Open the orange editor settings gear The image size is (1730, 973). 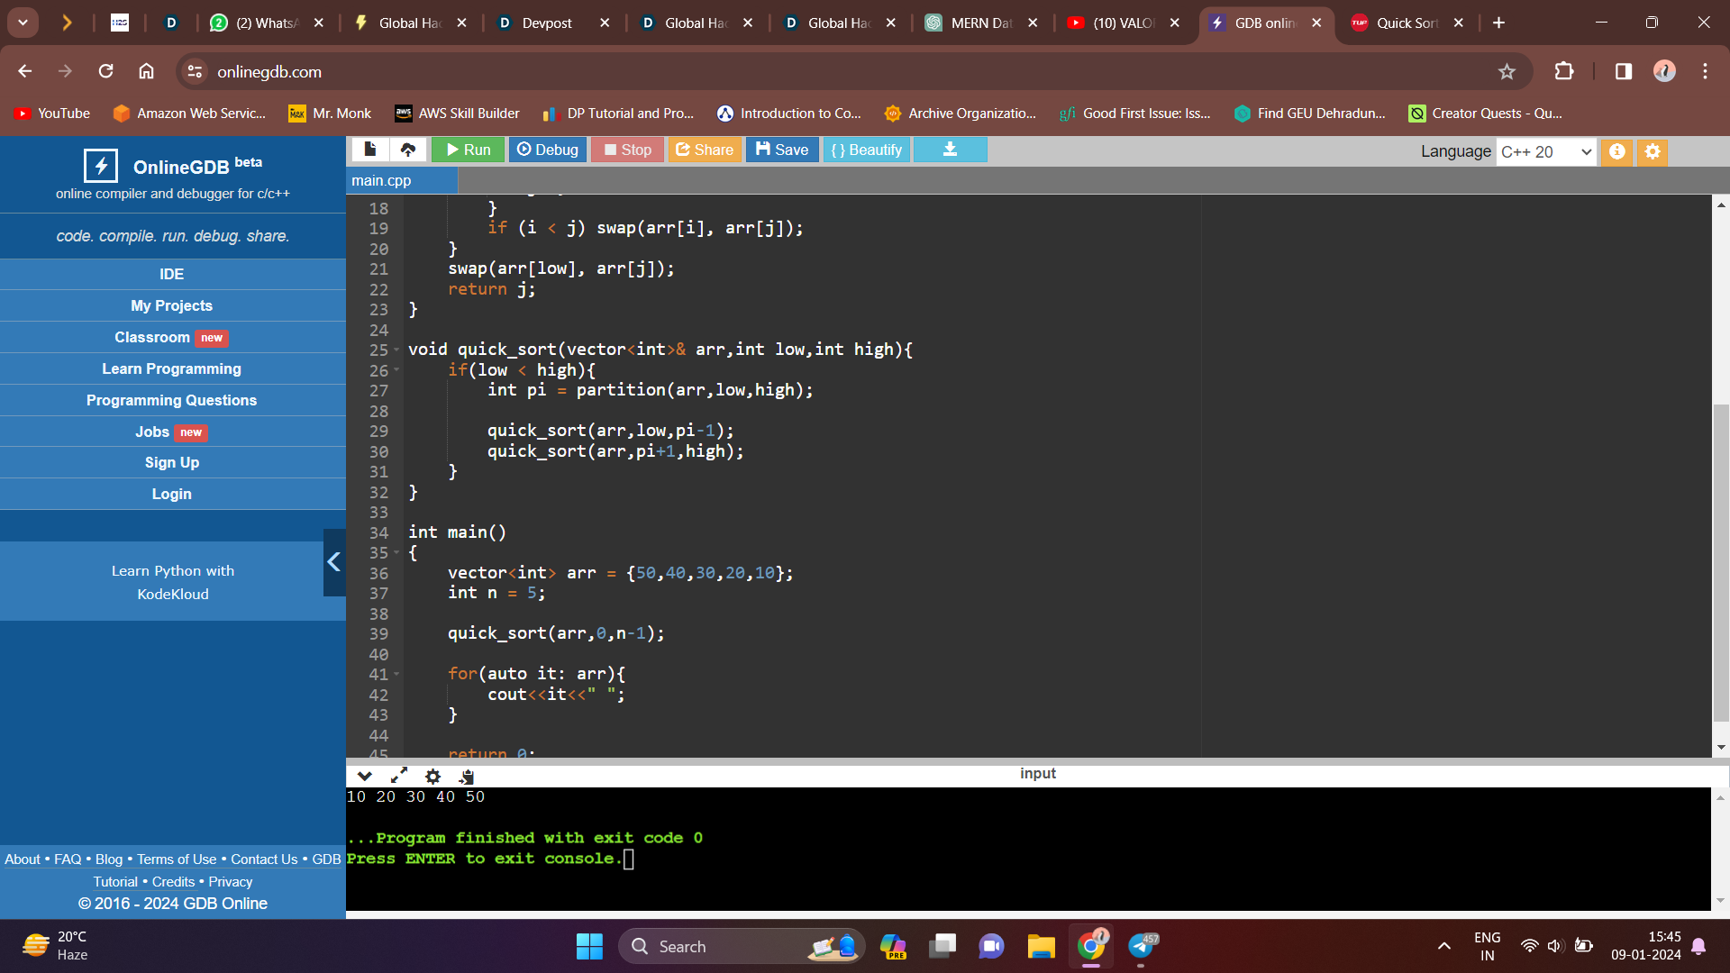pos(1653,151)
